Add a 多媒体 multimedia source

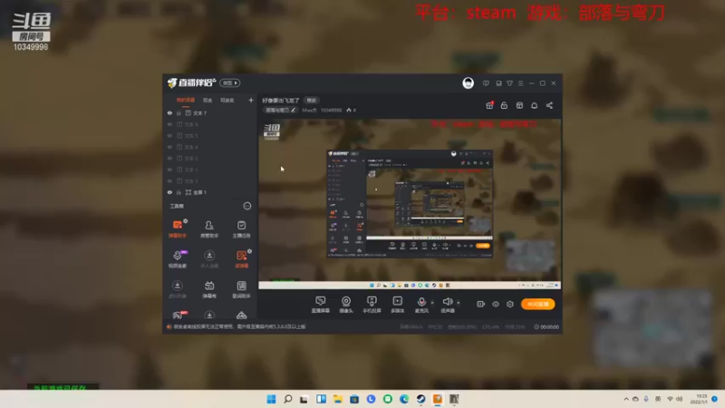pyautogui.click(x=397, y=305)
